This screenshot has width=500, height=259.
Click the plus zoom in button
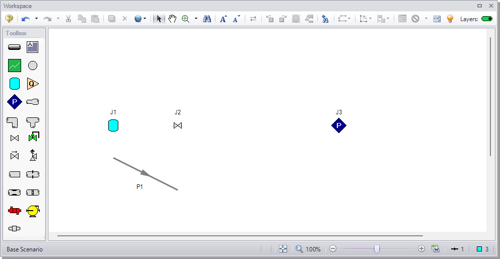pos(421,248)
